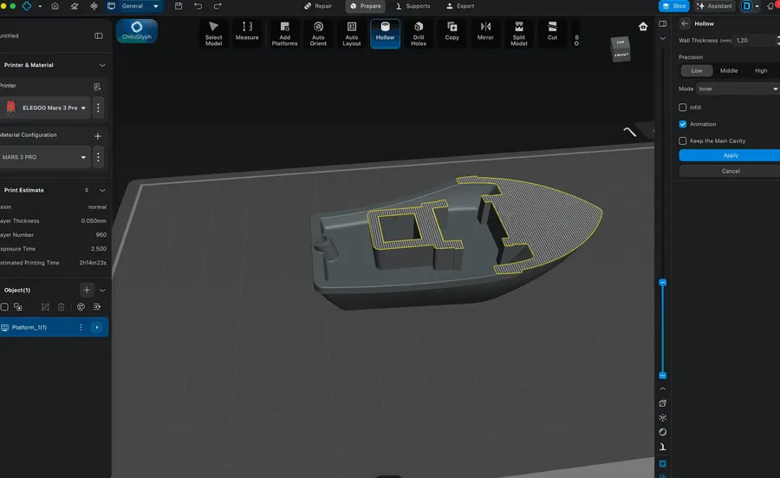Toggle the Hollow tool in toolbar
This screenshot has height=478, width=780.
[x=385, y=33]
